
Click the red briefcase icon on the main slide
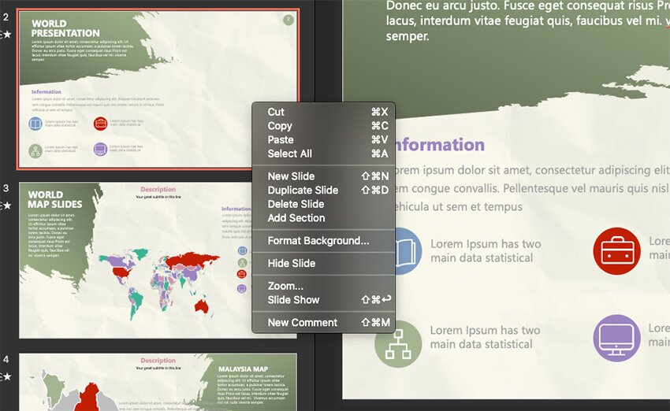pos(616,251)
